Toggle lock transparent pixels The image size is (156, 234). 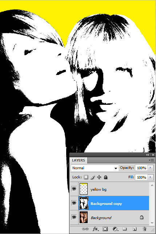pyautogui.click(x=86, y=177)
